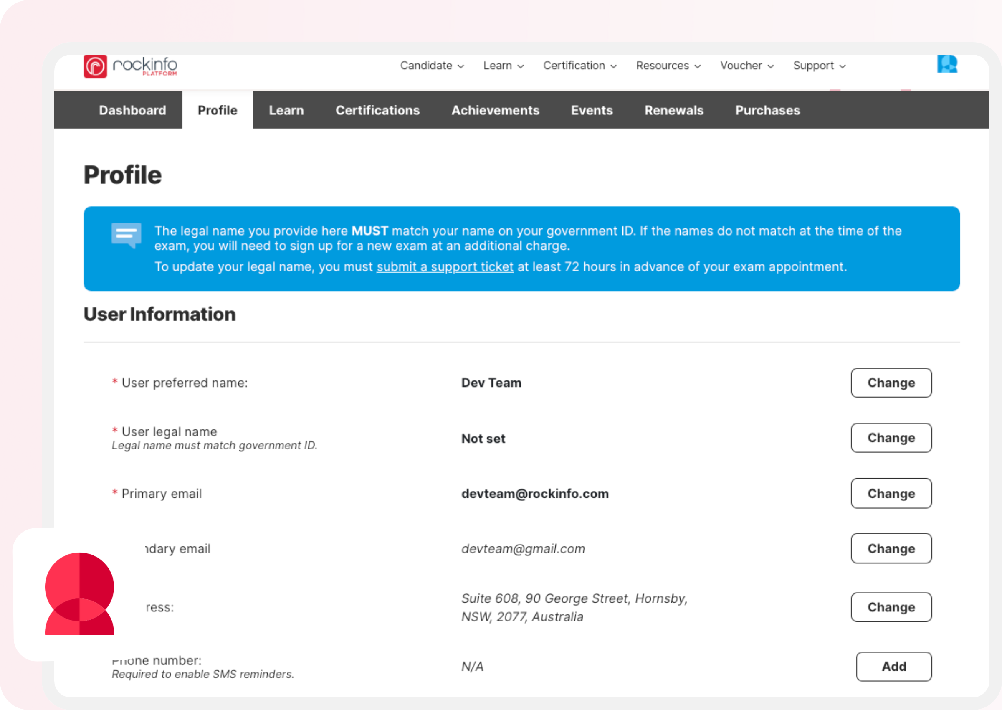Open the Renewals tab
The width and height of the screenshot is (1002, 710).
pyautogui.click(x=673, y=110)
